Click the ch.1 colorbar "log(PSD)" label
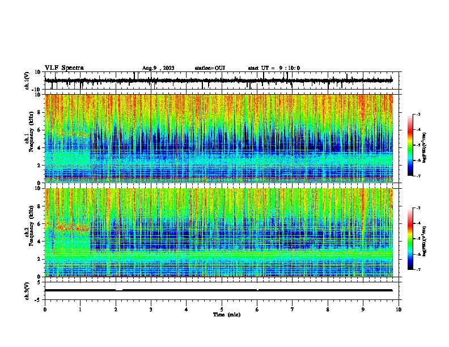The image size is (449, 347). coord(424,147)
